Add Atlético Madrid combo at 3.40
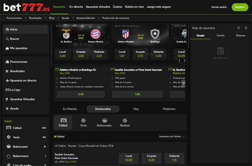Viewport: 252px width, 166px height. [81, 94]
